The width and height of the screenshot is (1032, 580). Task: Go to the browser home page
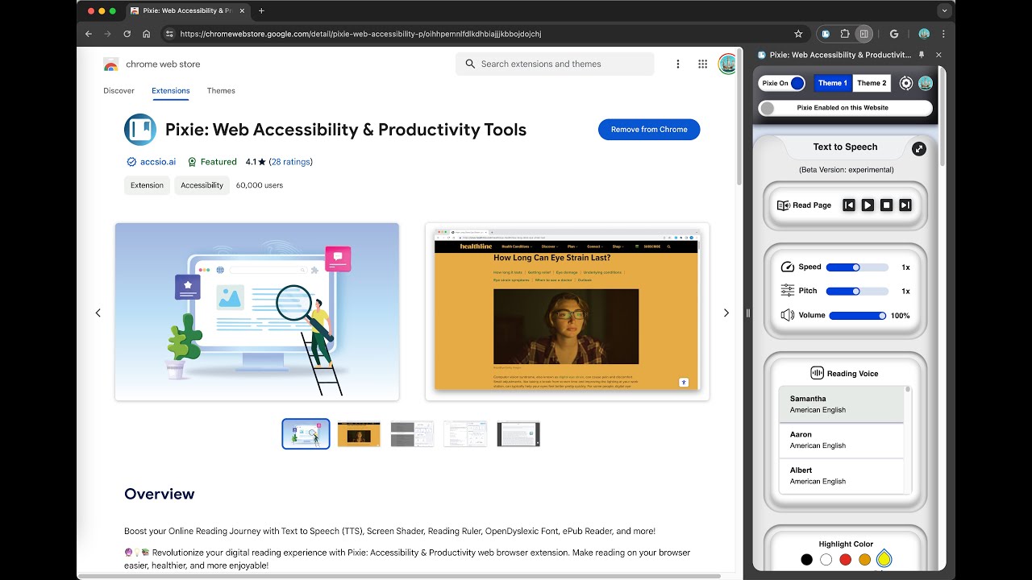pos(146,34)
